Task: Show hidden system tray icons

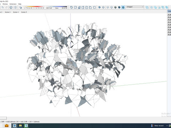Action: point(167,126)
